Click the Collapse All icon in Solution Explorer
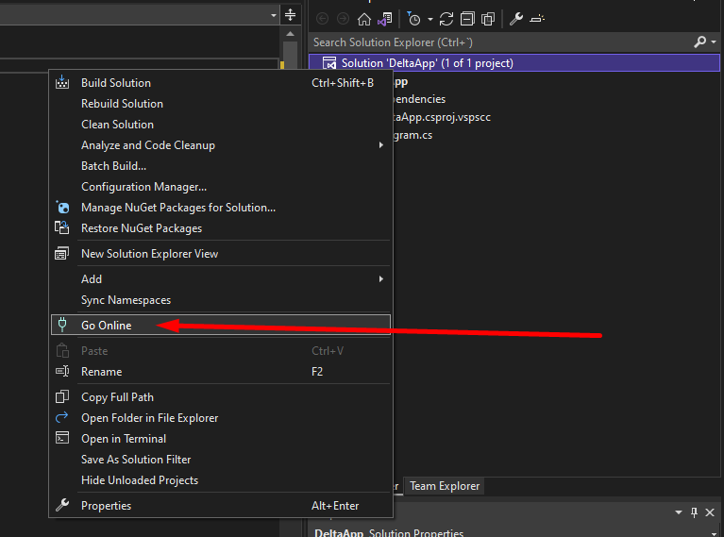This screenshot has width=724, height=537. click(468, 19)
